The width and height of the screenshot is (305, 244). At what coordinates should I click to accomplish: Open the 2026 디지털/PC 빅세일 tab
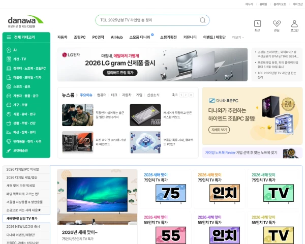click(x=26, y=169)
